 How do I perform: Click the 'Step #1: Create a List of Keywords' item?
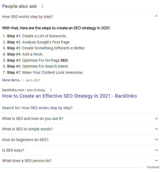(37, 36)
